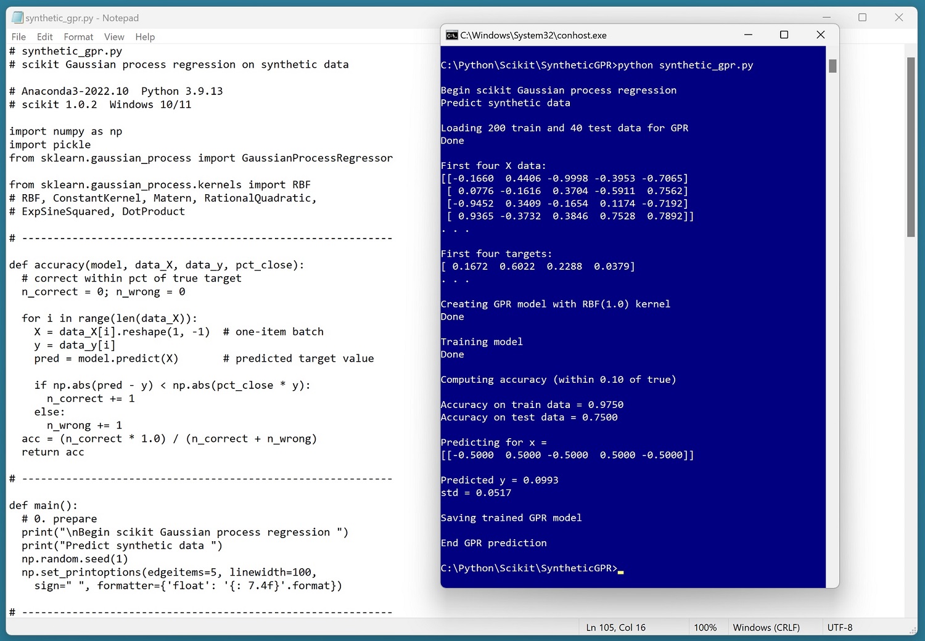Maximize the conhost.exe console window
This screenshot has height=641, width=925.
(784, 35)
